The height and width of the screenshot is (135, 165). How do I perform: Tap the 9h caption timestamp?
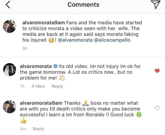tap(25, 48)
